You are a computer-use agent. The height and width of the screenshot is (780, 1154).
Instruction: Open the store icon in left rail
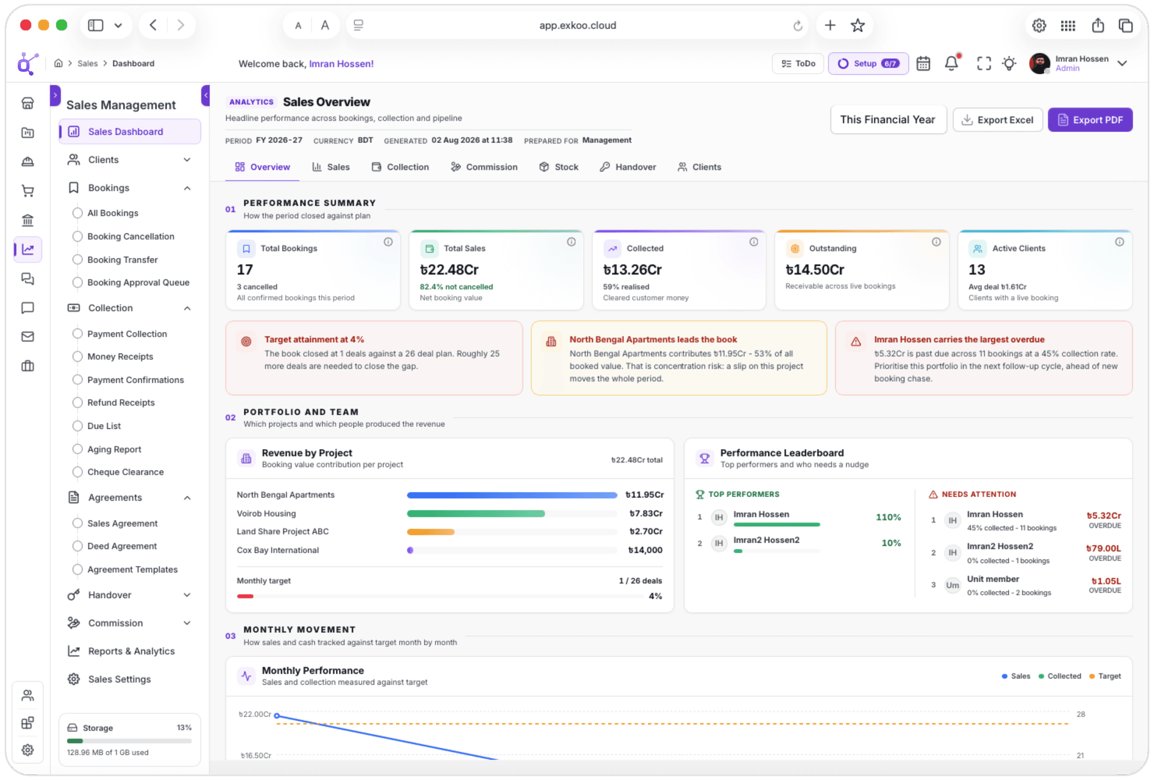[x=28, y=103]
